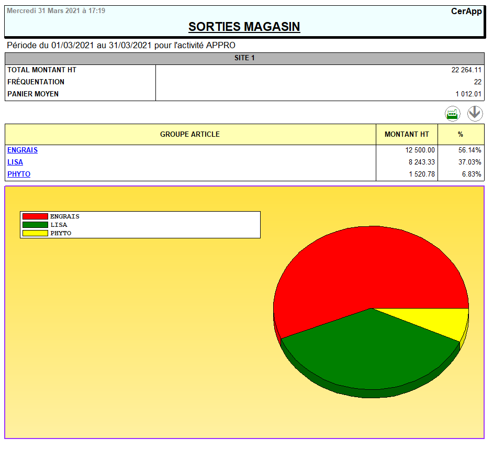Click the SORTIES MAGASIN report title
Viewport: 493px width, 449px height.
(x=244, y=27)
